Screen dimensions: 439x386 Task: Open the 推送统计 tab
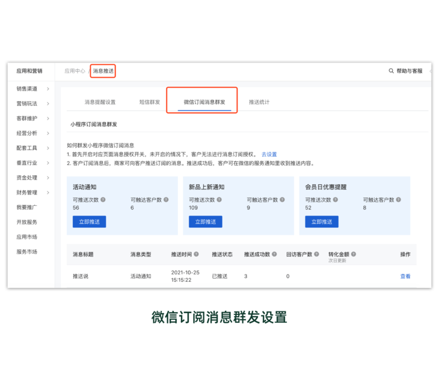(259, 102)
